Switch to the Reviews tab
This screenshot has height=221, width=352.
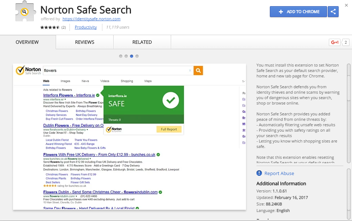(85, 42)
